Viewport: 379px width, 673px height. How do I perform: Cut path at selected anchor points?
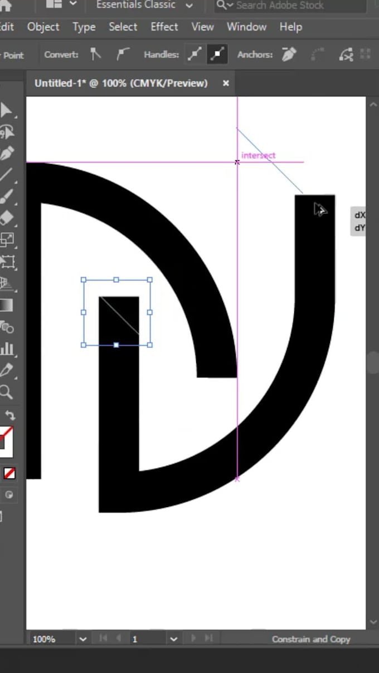point(346,55)
